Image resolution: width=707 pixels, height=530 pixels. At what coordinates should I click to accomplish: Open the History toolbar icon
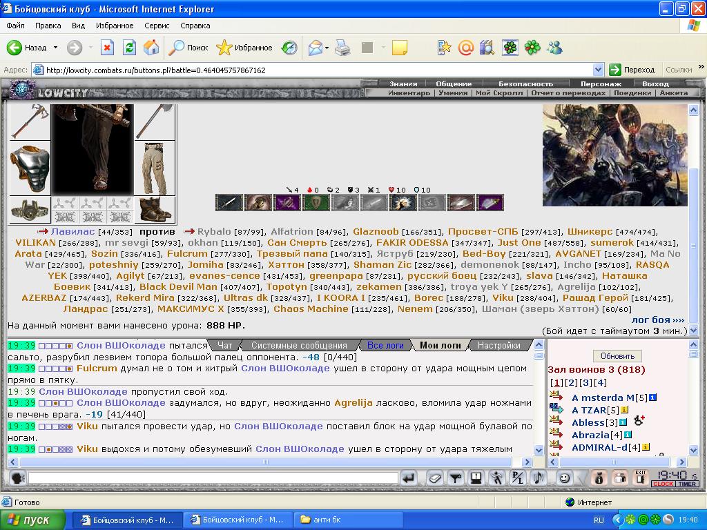tap(289, 48)
